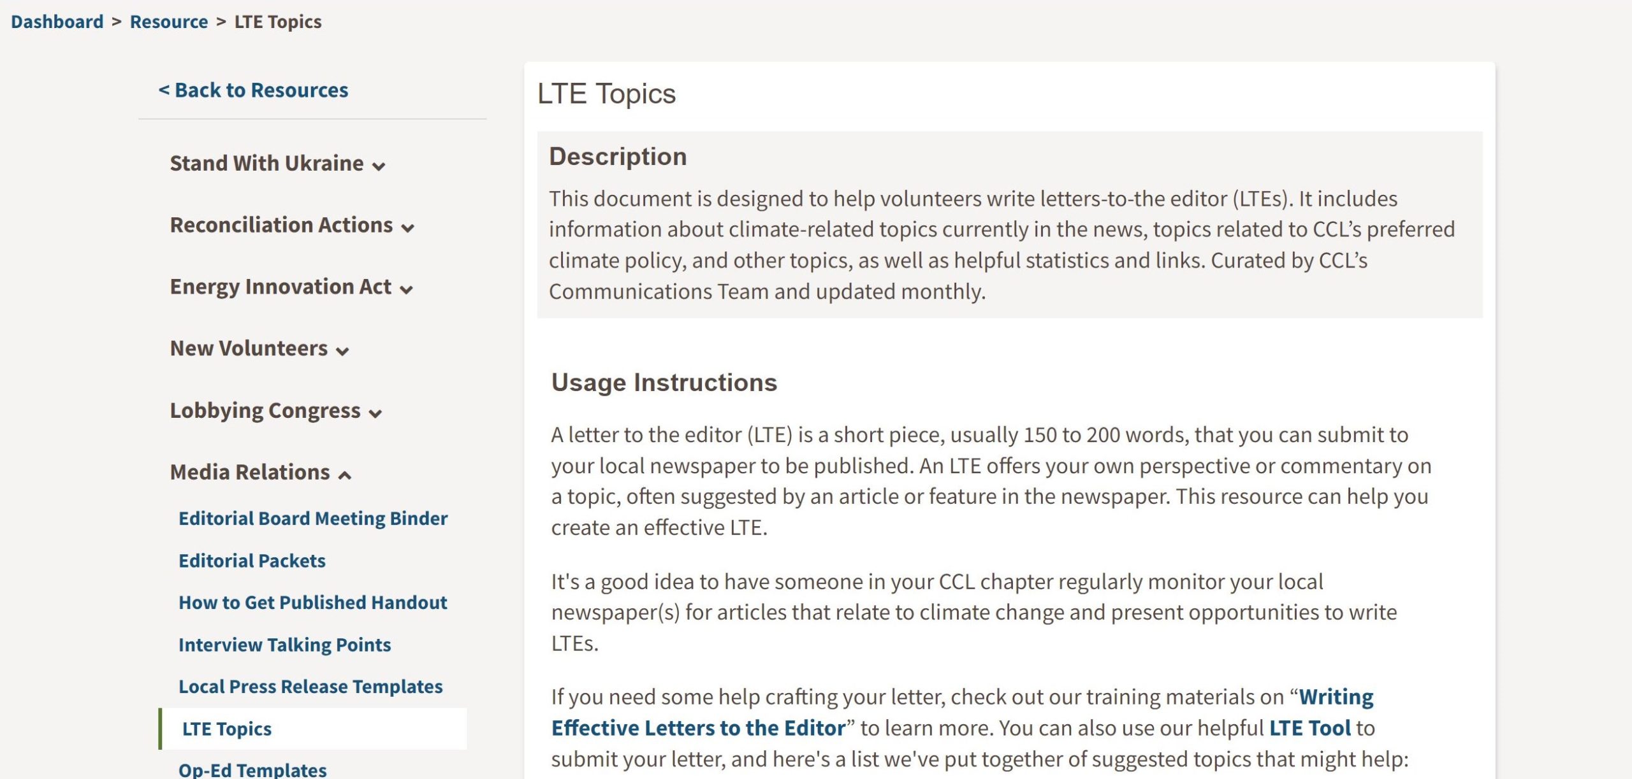Open Interview Talking Points

284,645
